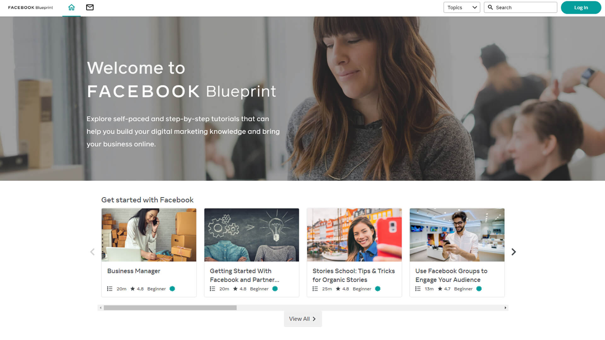Click Facebook Groups card teal badge
This screenshot has width=605, height=340.
(479, 289)
